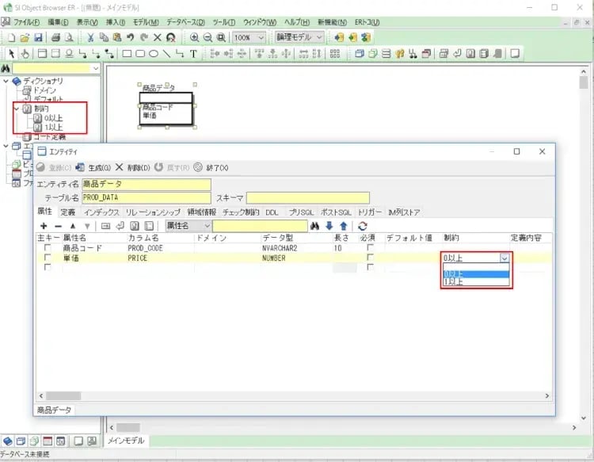Click the Print icon in main toolbar
The image size is (594, 462).
pyautogui.click(x=56, y=37)
